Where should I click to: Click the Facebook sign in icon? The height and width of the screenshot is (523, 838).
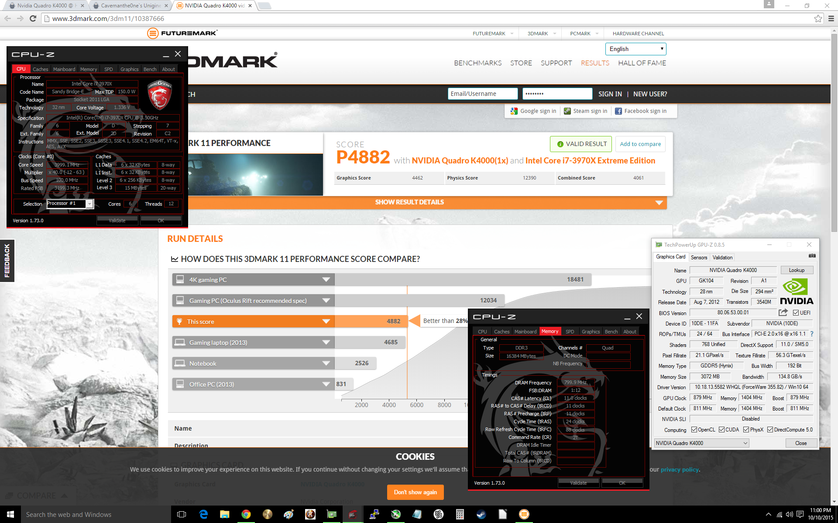tap(618, 111)
